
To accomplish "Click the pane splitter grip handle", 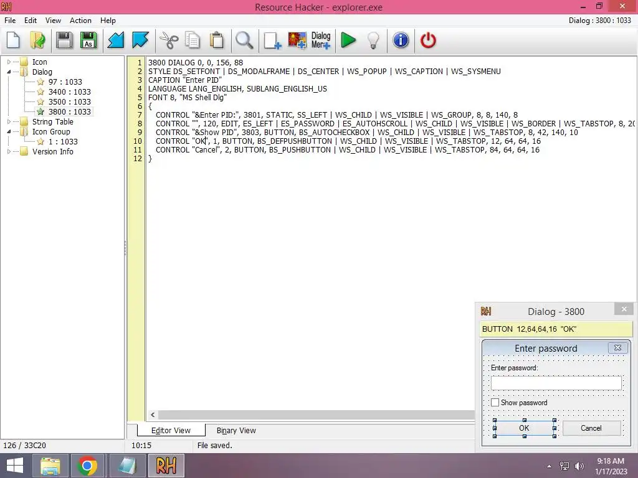I will [x=125, y=248].
